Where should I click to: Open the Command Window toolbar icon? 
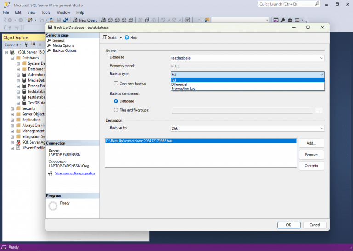[297, 20]
